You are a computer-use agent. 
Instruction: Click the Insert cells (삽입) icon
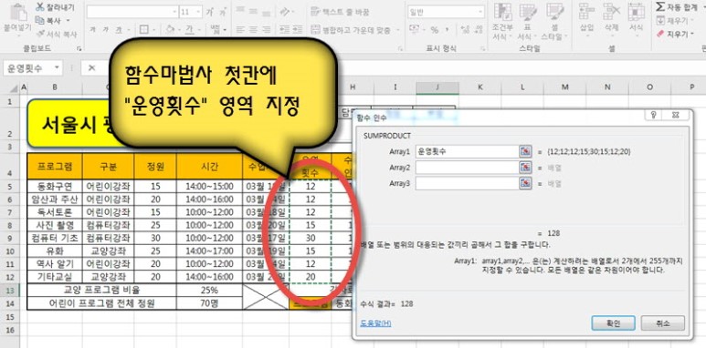586,12
